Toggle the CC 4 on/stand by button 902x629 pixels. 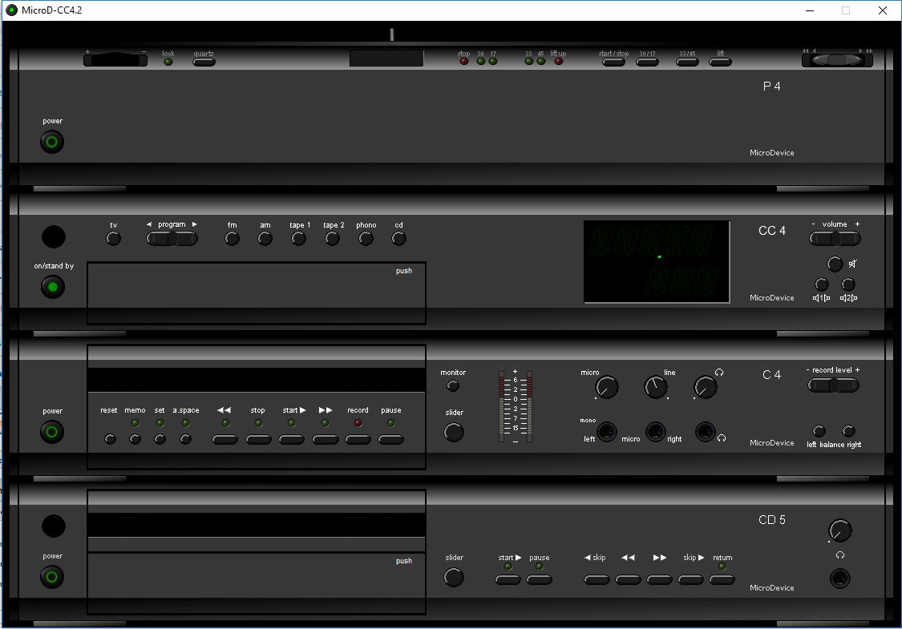point(53,287)
